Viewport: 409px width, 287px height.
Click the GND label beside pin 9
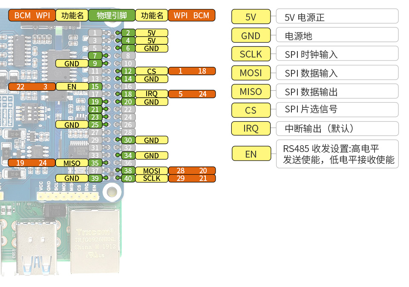(72, 63)
